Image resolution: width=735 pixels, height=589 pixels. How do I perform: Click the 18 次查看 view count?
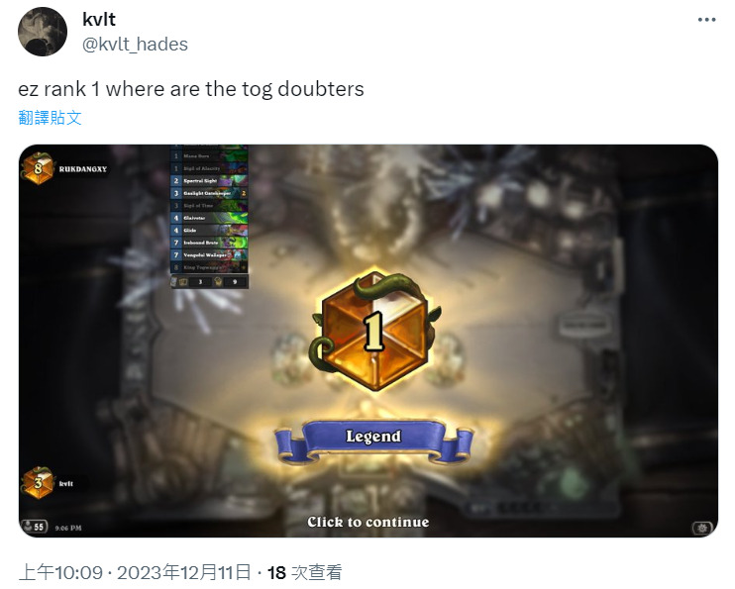[305, 572]
